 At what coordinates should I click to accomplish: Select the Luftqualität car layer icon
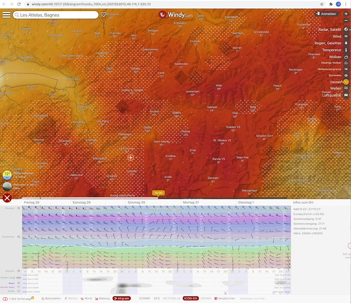tap(346, 95)
